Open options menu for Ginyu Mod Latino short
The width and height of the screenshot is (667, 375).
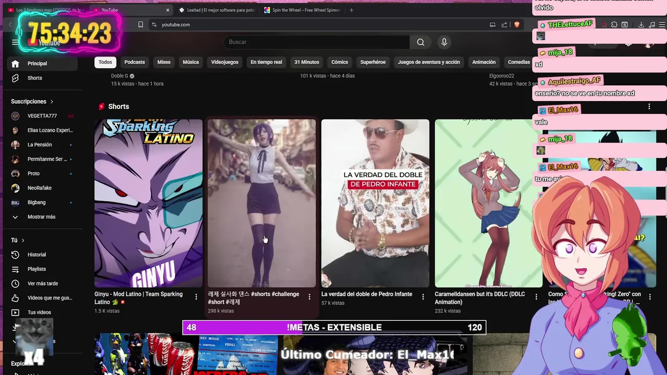196,297
